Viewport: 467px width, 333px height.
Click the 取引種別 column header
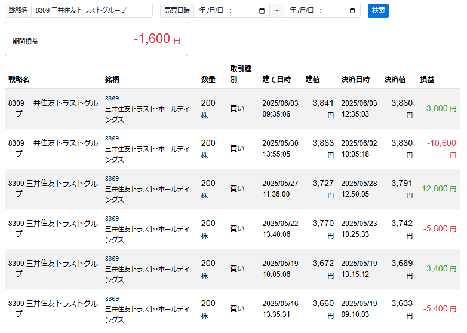click(x=241, y=74)
